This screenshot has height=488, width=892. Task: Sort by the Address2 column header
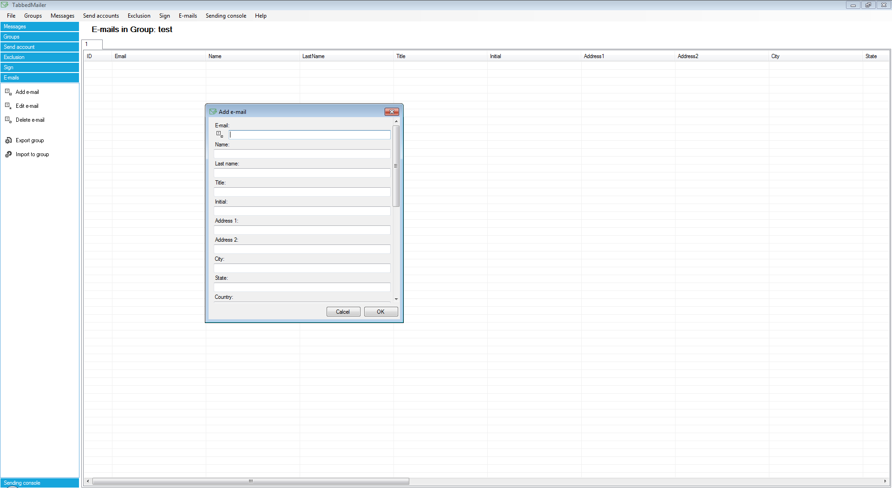click(x=722, y=56)
